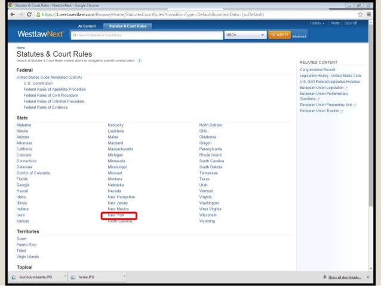Open the Kentucky link
Image resolution: width=381 pixels, height=286 pixels.
tap(116, 125)
